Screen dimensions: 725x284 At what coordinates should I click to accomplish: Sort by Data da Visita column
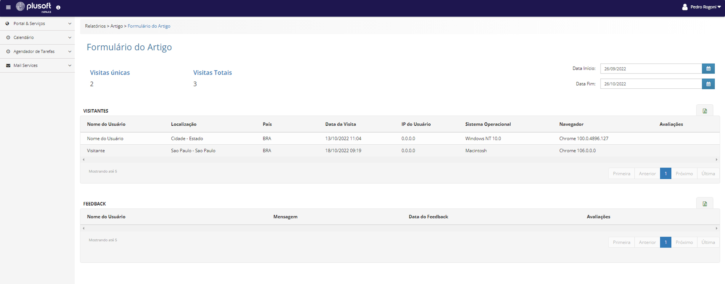(x=340, y=124)
